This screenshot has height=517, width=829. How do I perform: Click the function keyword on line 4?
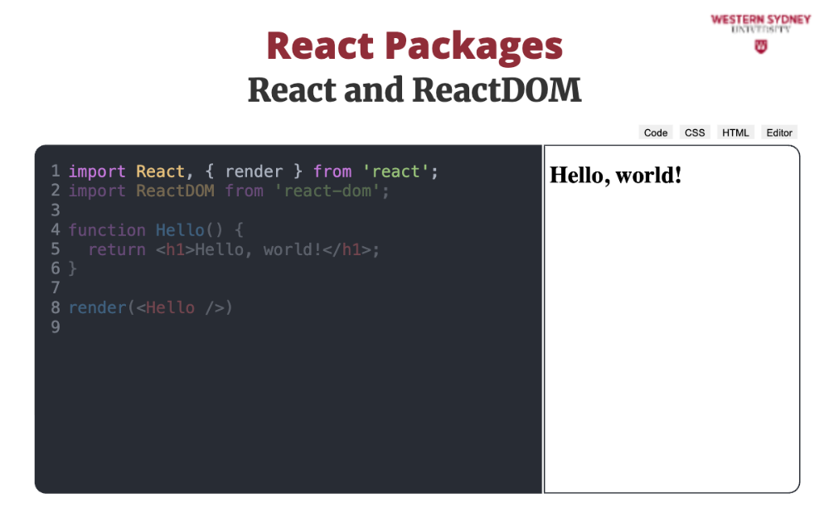[107, 230]
